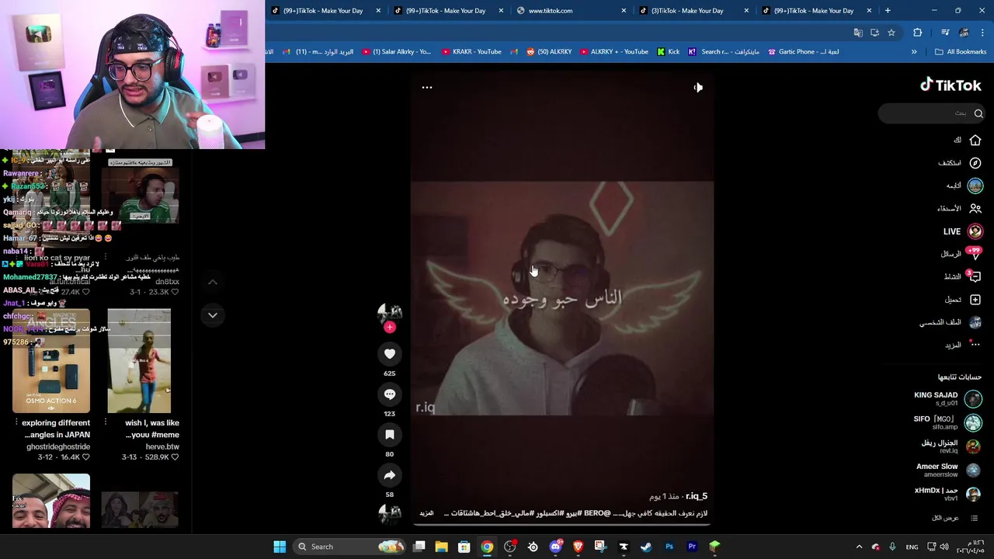The height and width of the screenshot is (559, 994).
Task: Open the Windows Start menu
Action: (x=280, y=547)
